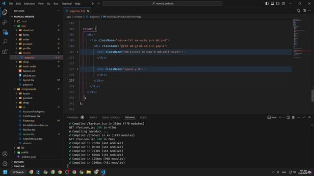This screenshot has height=176, width=314.
Task: Create new terminal with plus icon
Action: pos(280,117)
